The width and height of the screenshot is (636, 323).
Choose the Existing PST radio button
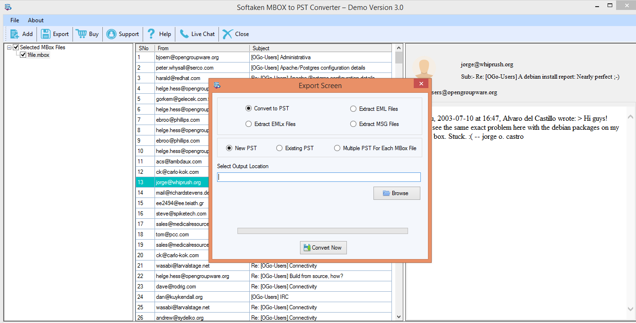[279, 148]
